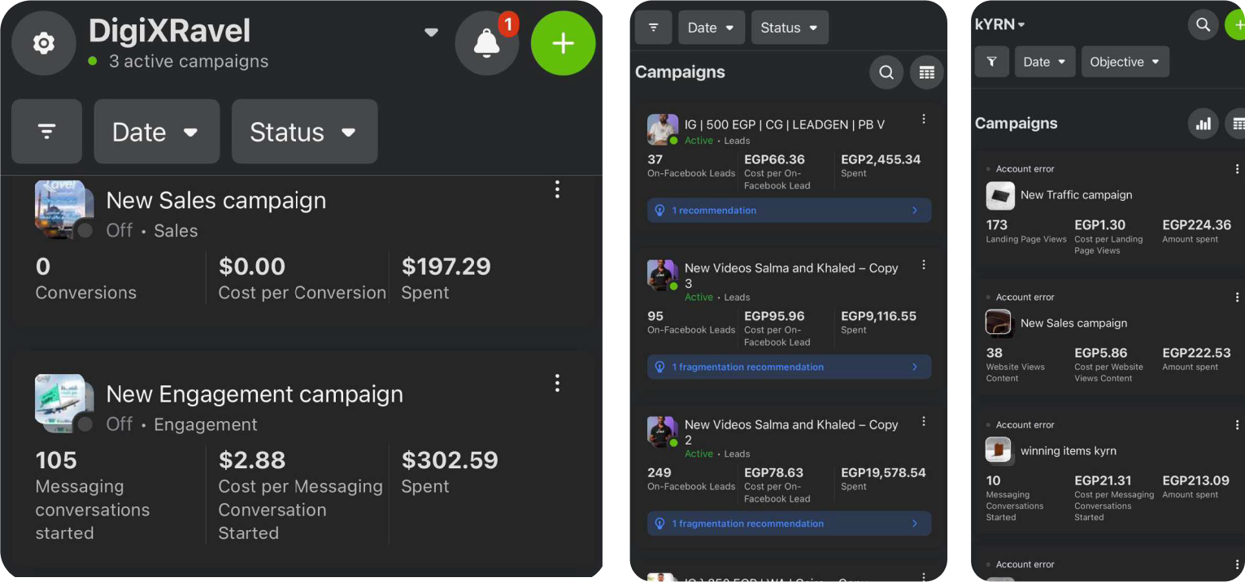Click search icon in kYRN header
This screenshot has width=1245, height=582.
(x=1203, y=25)
